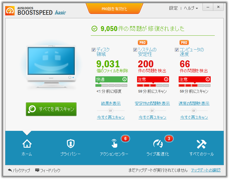
Task: Click 今すぐ再スキャン under ディスク領域
Action: coord(111,117)
